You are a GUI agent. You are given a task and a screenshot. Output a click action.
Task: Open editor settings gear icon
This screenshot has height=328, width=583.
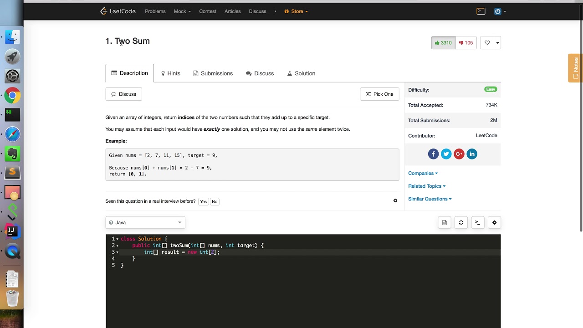[x=494, y=222]
